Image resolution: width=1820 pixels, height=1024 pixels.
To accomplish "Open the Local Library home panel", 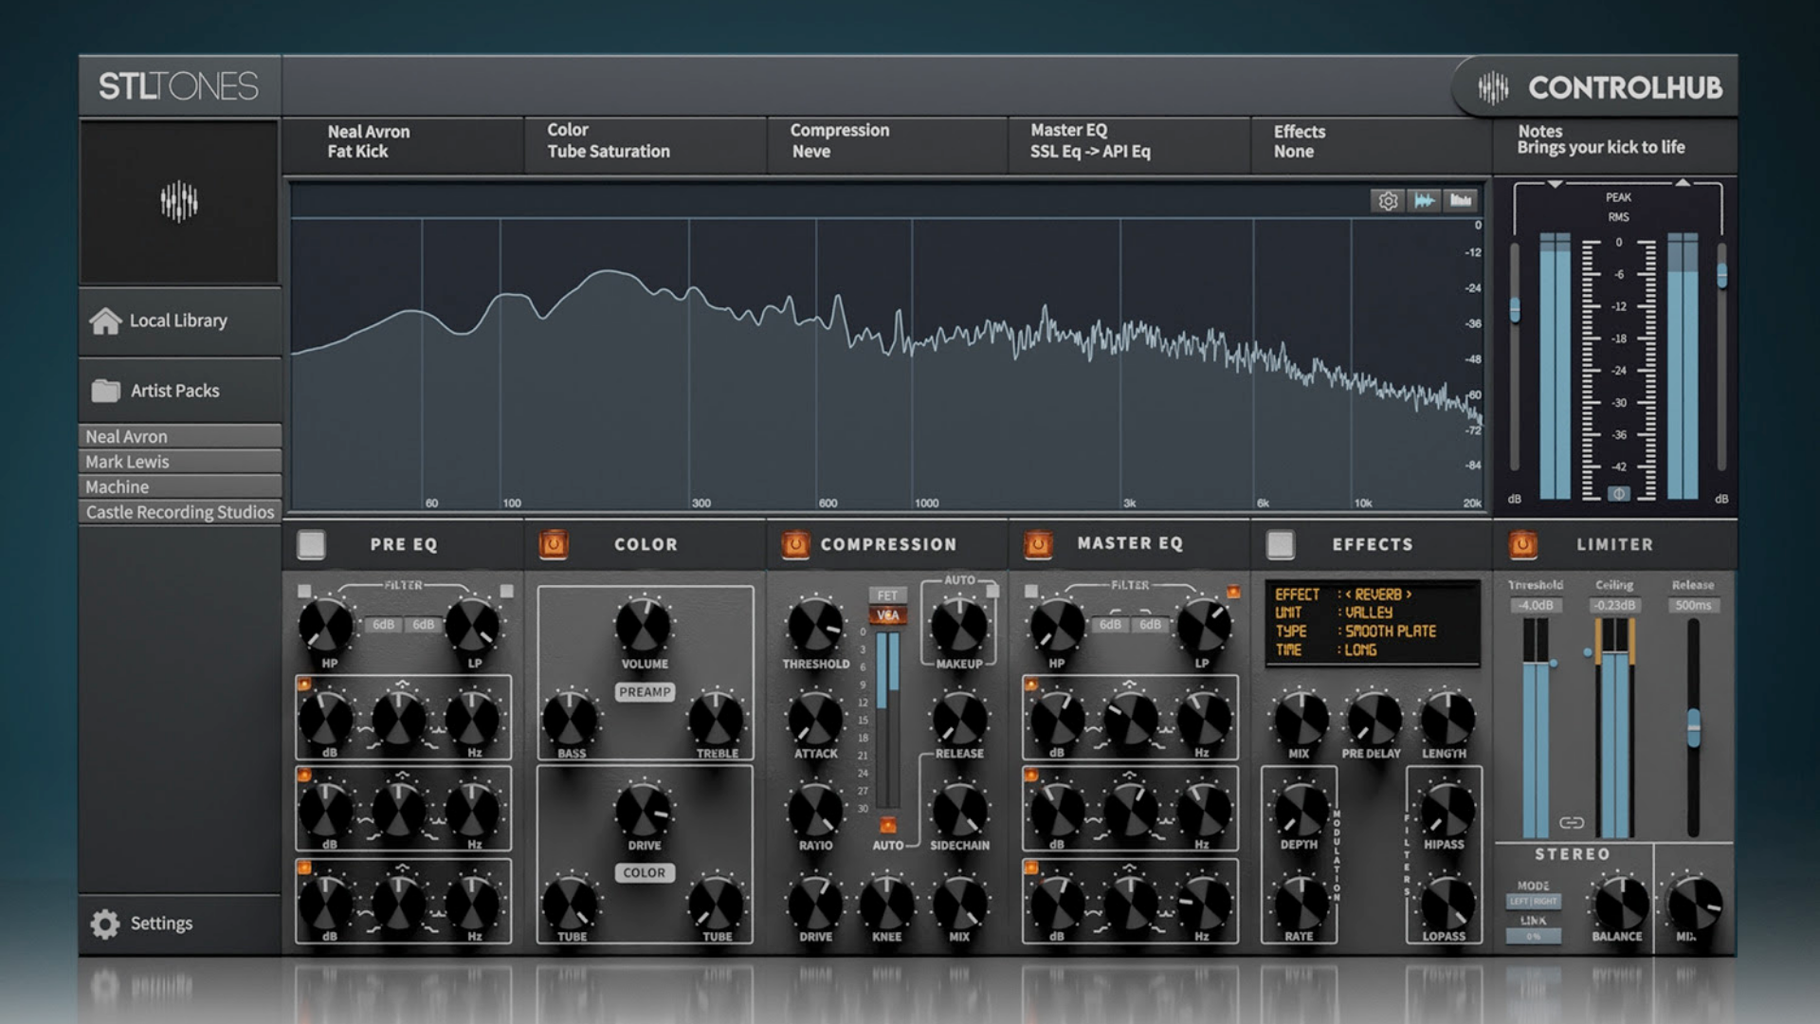I will (x=179, y=320).
